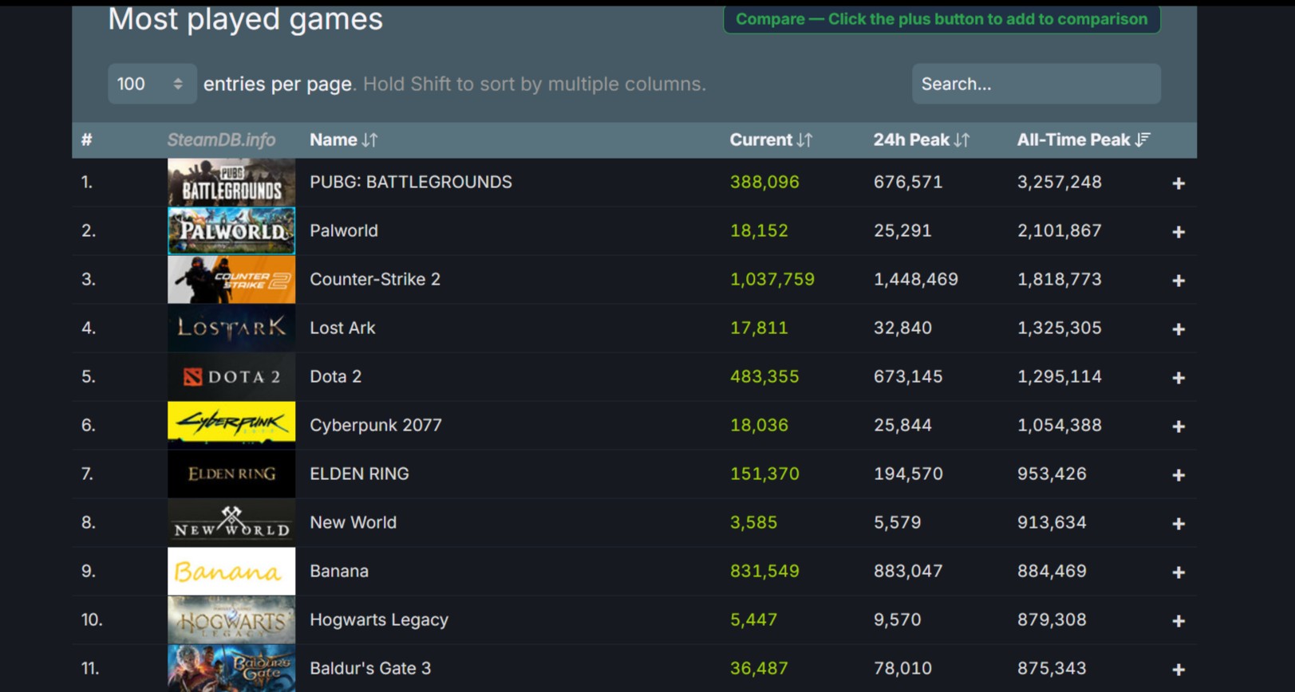Viewport: 1295px width, 692px height.
Task: Add Cyberpunk 2077 to comparison plus icon
Action: click(x=1178, y=427)
